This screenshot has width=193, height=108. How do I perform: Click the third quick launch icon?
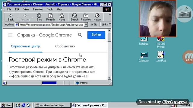point(29,105)
